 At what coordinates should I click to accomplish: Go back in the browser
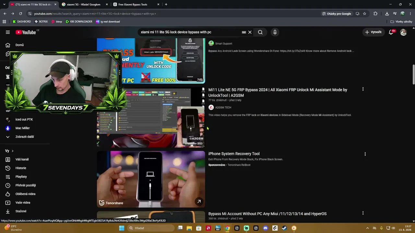pos(5,14)
